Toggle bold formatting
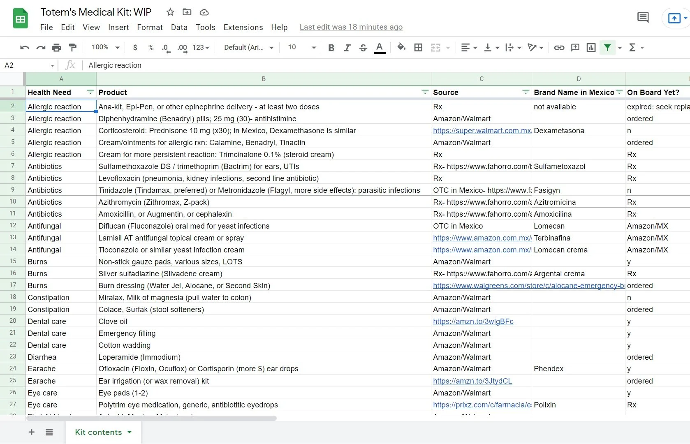The height and width of the screenshot is (444, 690). [x=331, y=48]
